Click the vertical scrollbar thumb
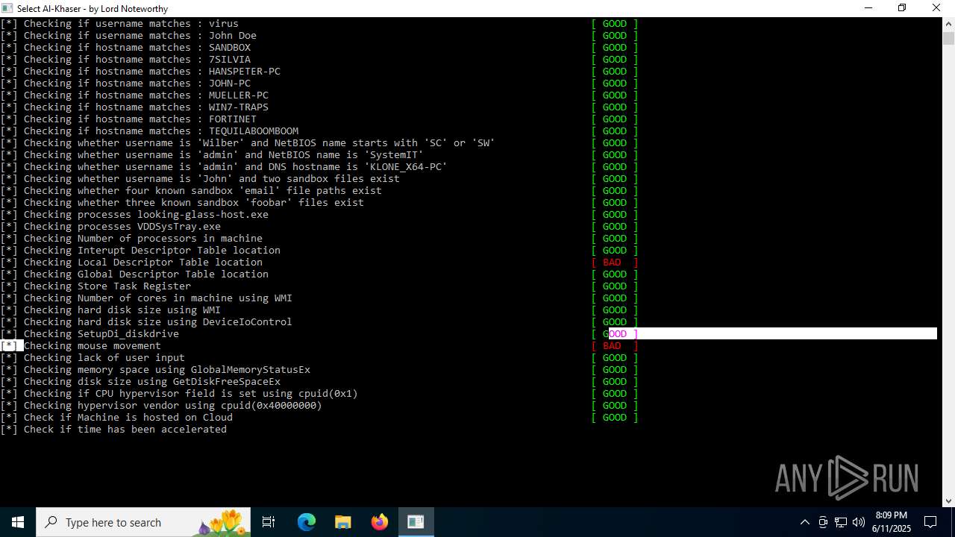This screenshot has width=955, height=537. tap(948, 38)
